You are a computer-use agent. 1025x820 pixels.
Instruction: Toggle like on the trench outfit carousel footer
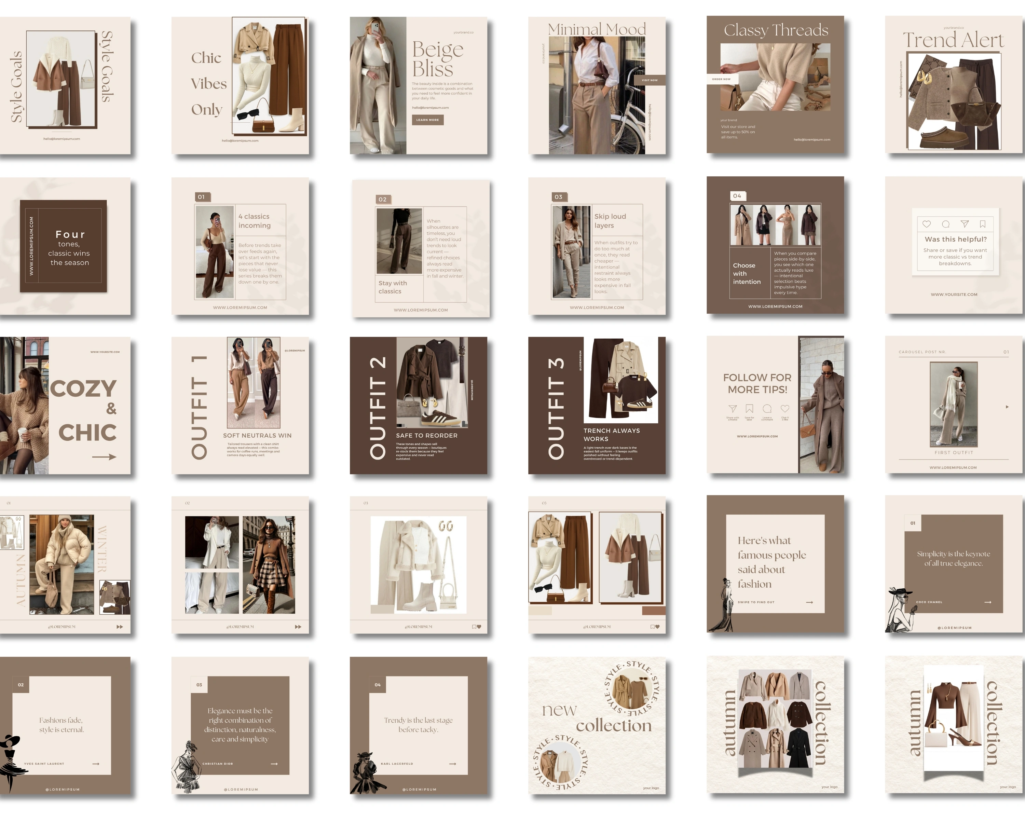coord(657,628)
